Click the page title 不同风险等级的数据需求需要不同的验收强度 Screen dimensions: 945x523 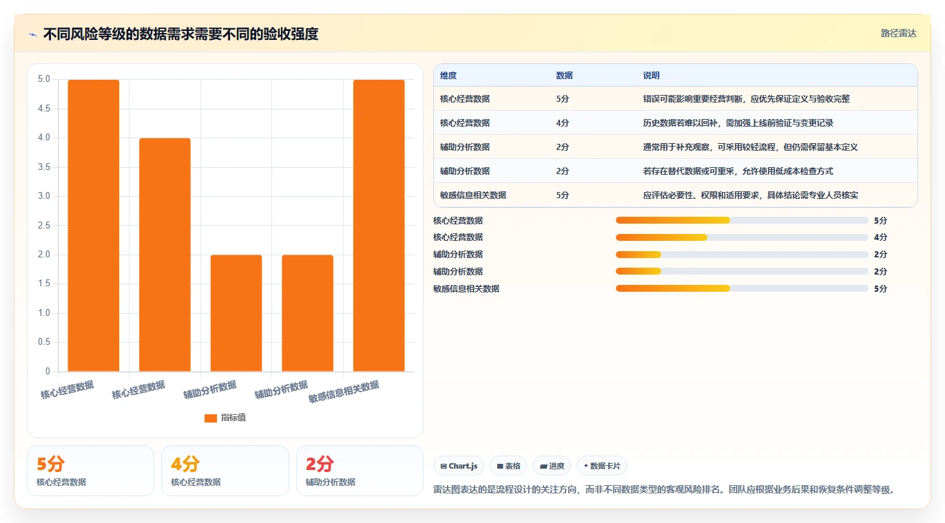click(x=180, y=34)
